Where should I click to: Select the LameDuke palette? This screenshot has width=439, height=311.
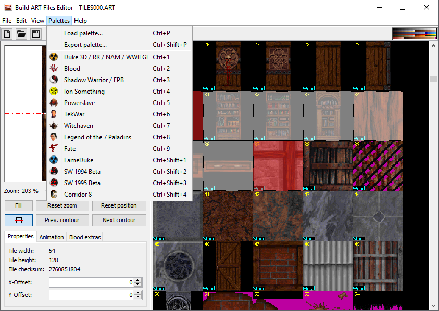pos(120,160)
